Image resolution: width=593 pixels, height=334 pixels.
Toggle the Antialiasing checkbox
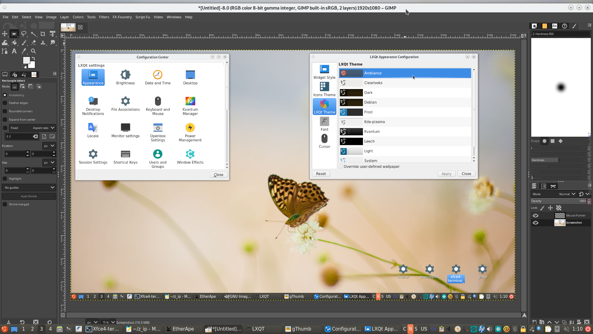click(5, 95)
